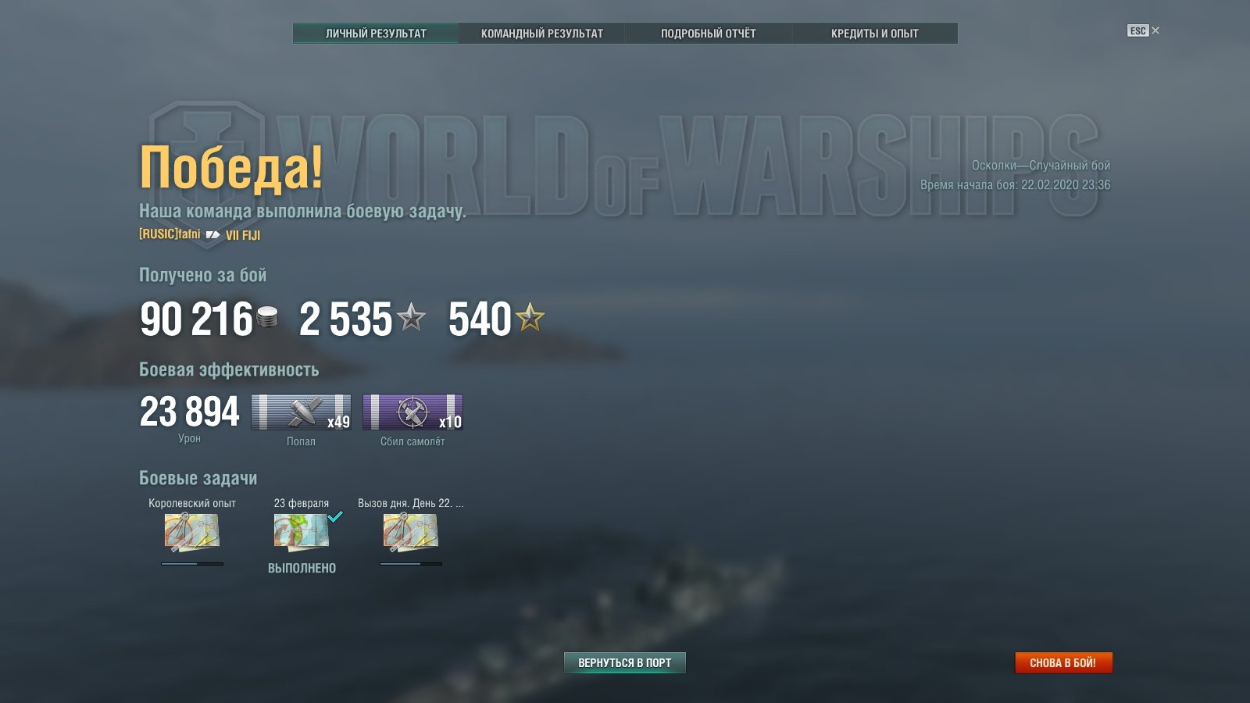1250x703 pixels.
Task: Click the Попал hits ribbon x49
Action: (301, 412)
